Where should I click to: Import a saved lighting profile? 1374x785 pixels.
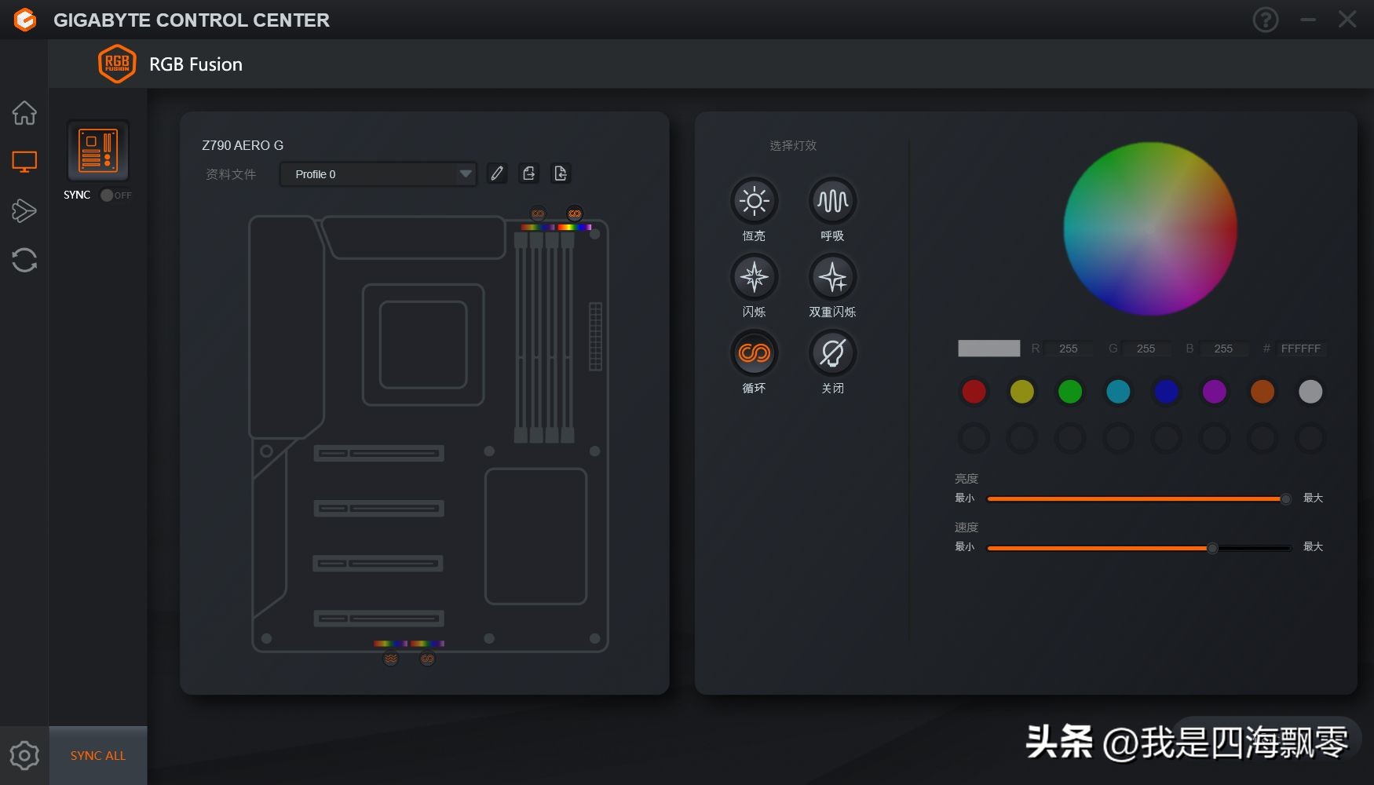coord(561,173)
